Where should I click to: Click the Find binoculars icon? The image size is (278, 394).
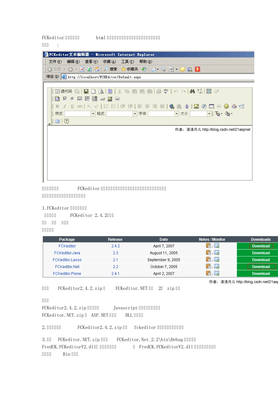[192, 91]
